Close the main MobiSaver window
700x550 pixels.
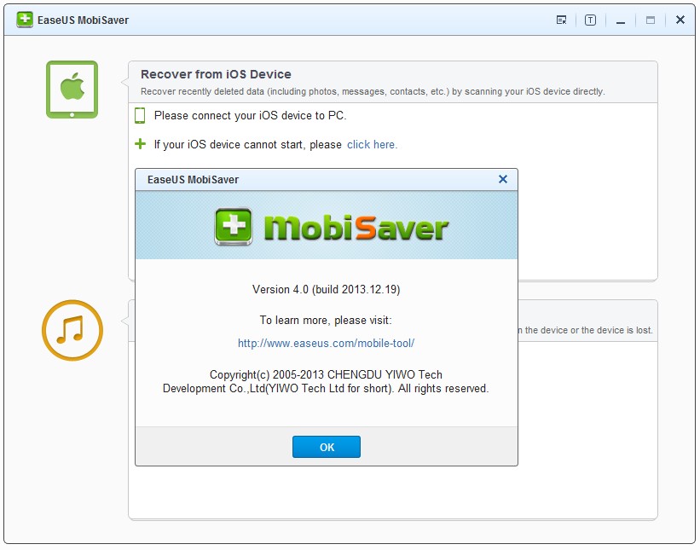[x=680, y=20]
